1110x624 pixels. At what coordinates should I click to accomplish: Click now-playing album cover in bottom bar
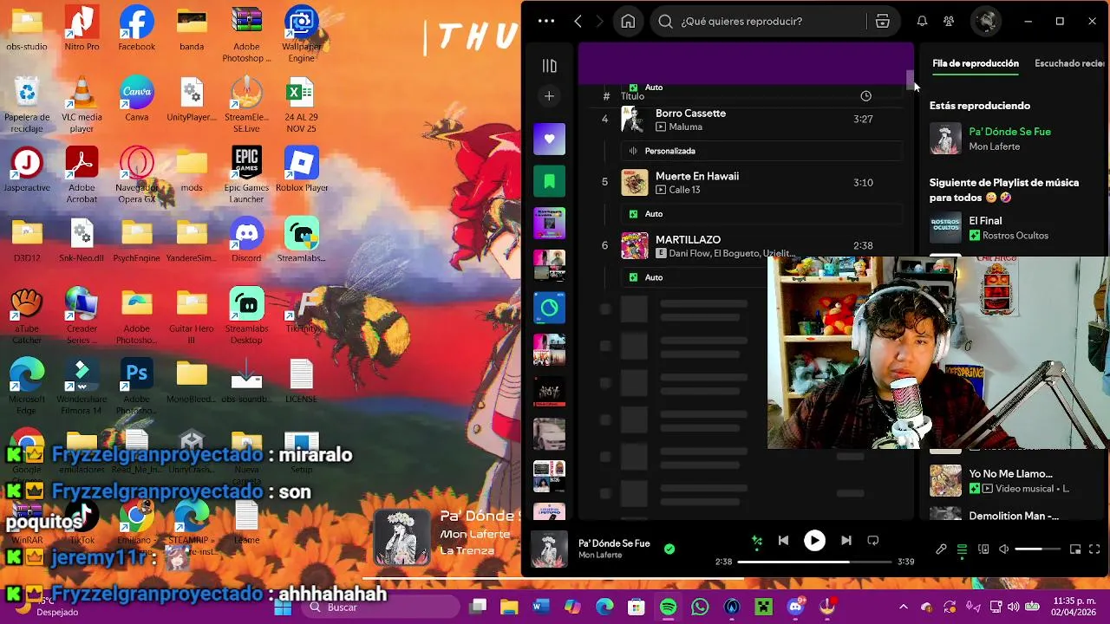(x=549, y=549)
